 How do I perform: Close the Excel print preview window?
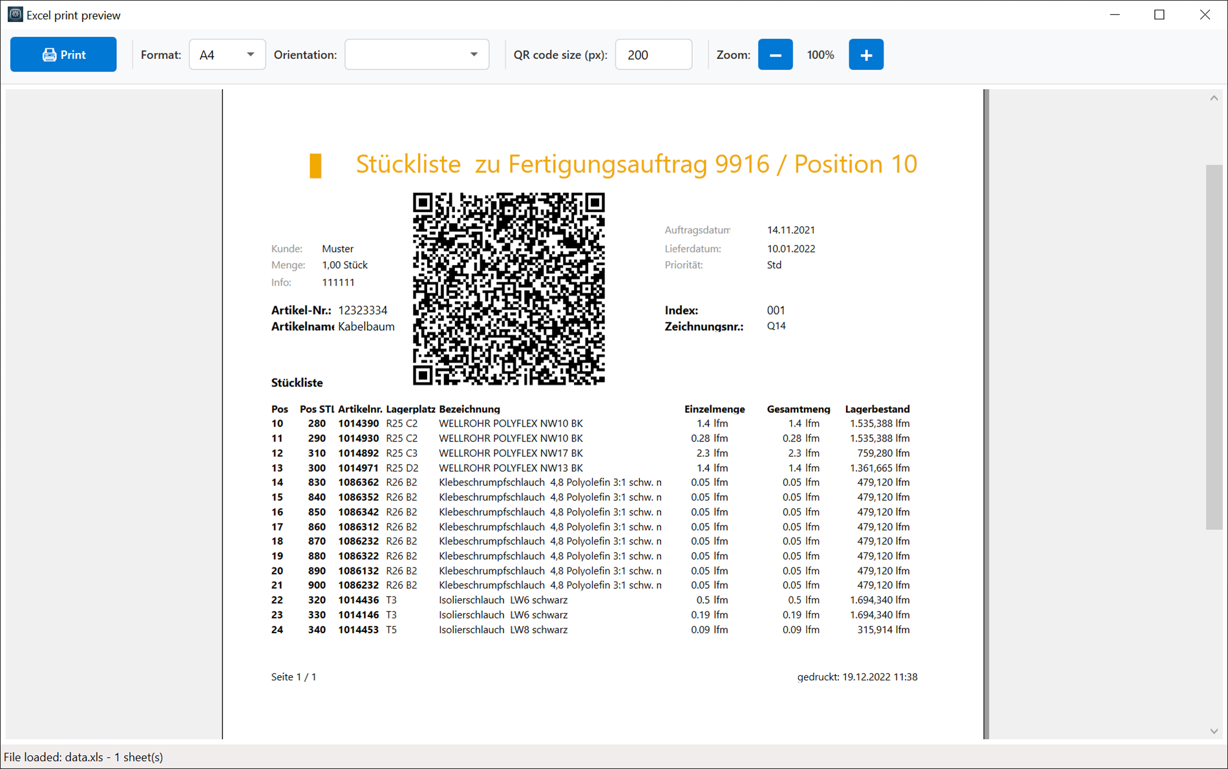pos(1205,14)
